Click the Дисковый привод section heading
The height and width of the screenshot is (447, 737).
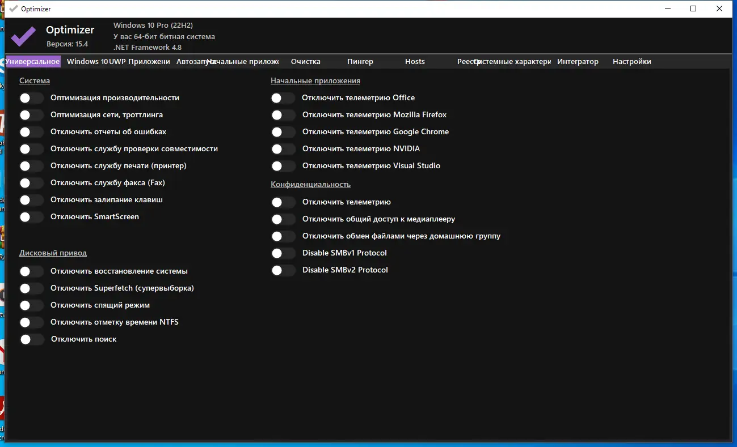tap(53, 253)
